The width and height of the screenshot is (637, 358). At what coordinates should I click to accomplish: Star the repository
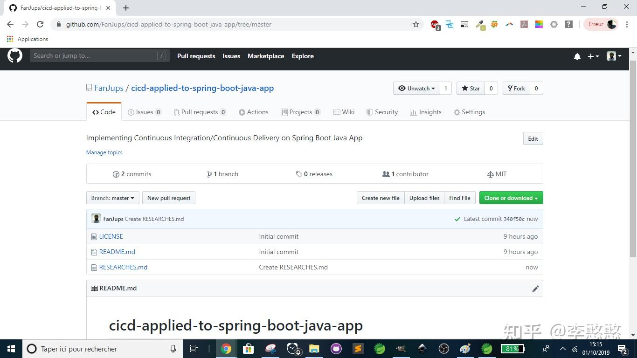point(471,88)
